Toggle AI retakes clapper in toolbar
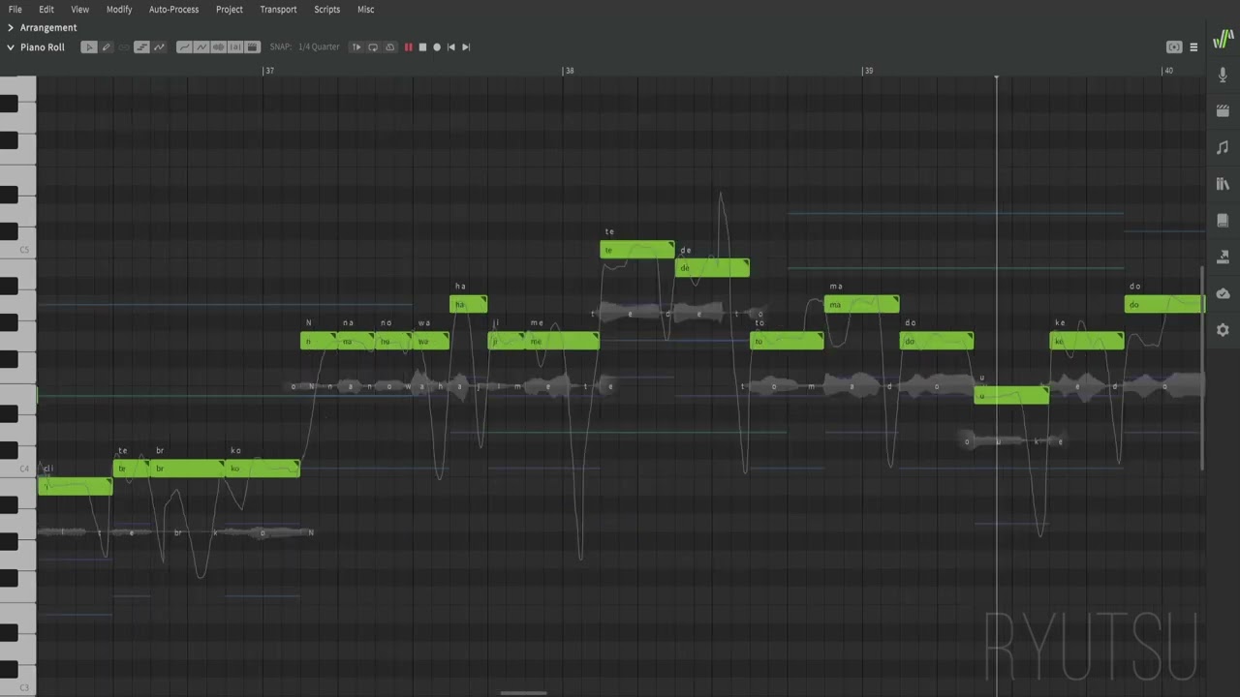Viewport: 1240px width, 697px height. (x=253, y=46)
